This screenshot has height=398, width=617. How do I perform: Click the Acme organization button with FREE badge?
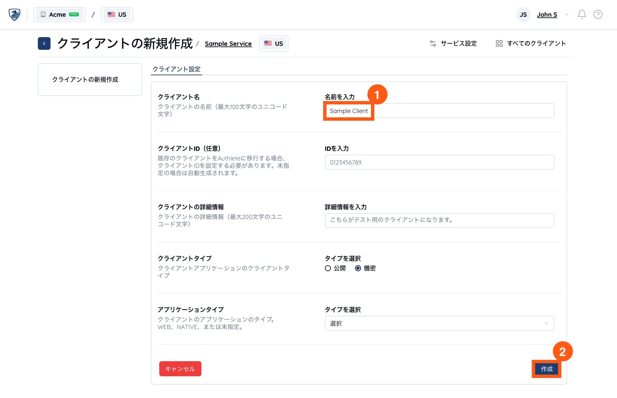(x=59, y=14)
